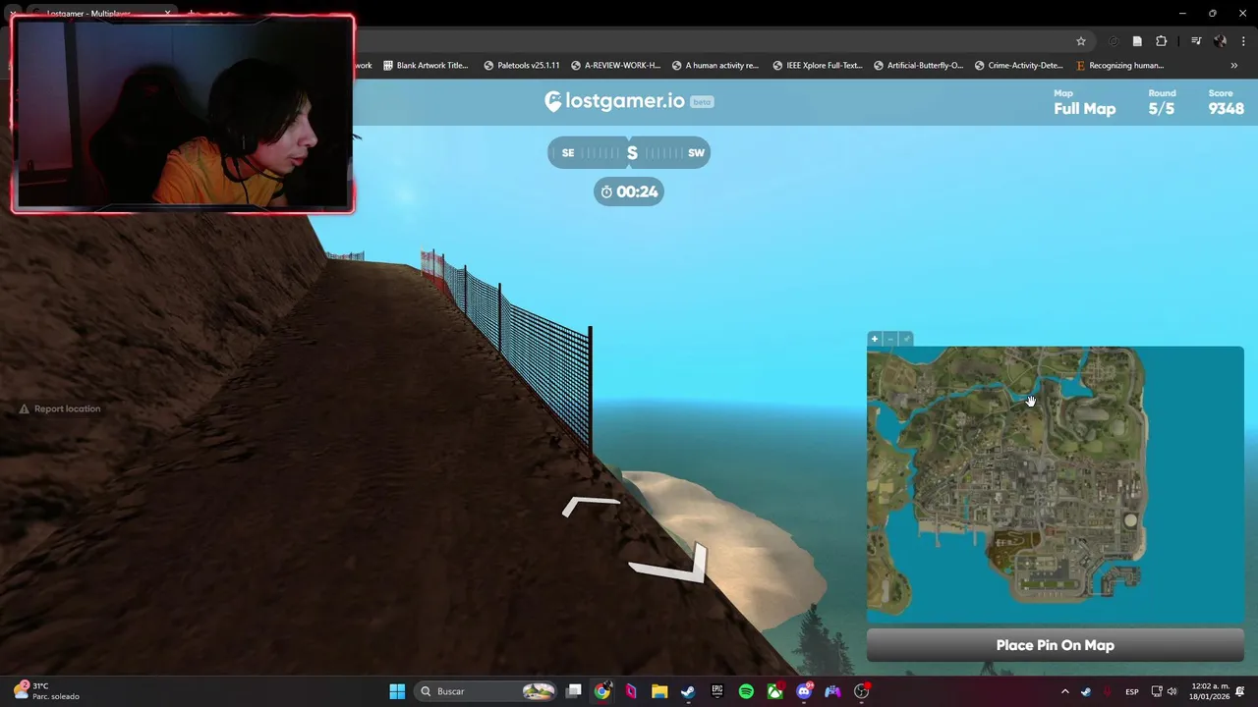This screenshot has width=1258, height=707.
Task: Open A human activity re... bookmark
Action: [x=715, y=66]
